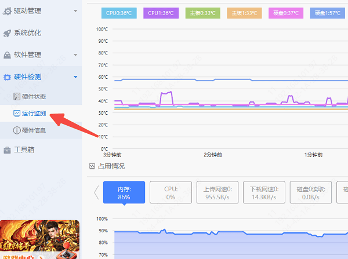
Task: Open the 工具箱 toolbox icon
Action: point(8,150)
